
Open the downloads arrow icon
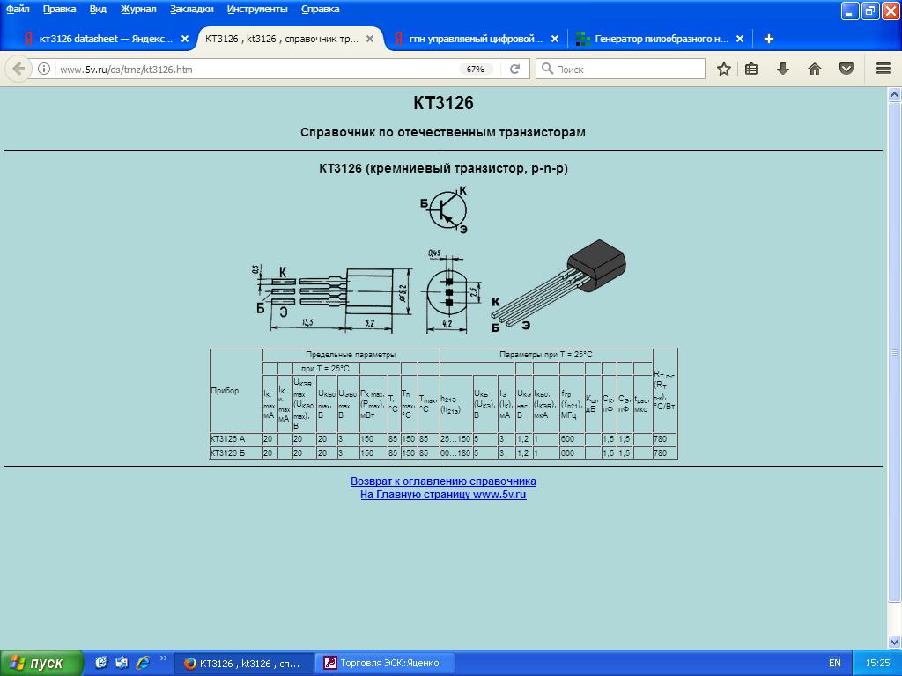coord(782,69)
